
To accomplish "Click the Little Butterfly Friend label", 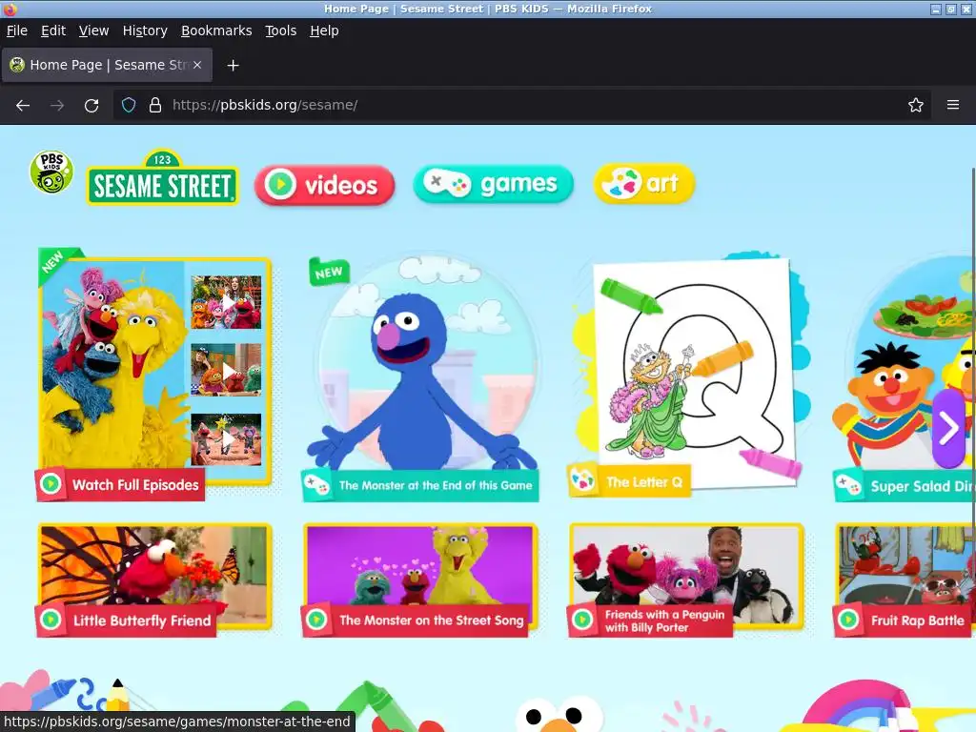I will point(142,620).
